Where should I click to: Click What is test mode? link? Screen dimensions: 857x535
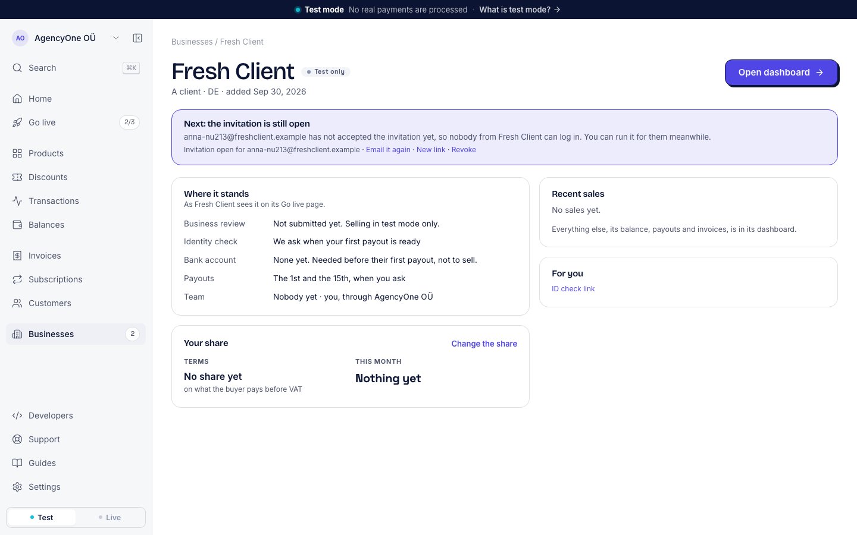point(520,10)
